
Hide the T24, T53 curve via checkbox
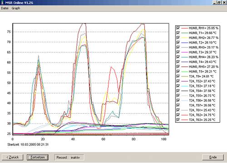[178, 86]
